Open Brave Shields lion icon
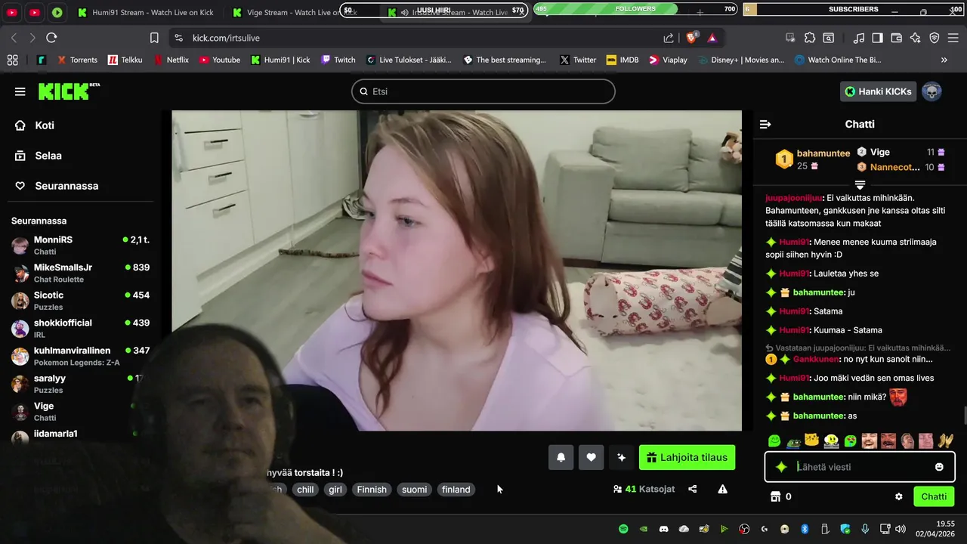 click(x=691, y=38)
